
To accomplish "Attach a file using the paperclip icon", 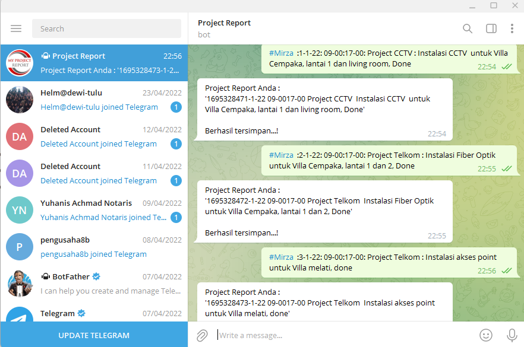I will coord(201,335).
